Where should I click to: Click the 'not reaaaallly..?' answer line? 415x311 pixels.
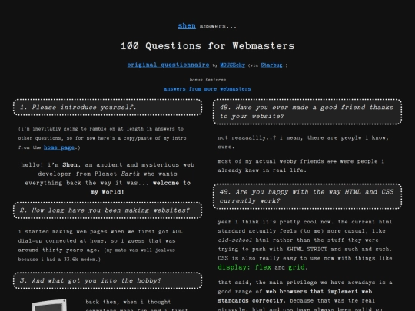(x=303, y=142)
